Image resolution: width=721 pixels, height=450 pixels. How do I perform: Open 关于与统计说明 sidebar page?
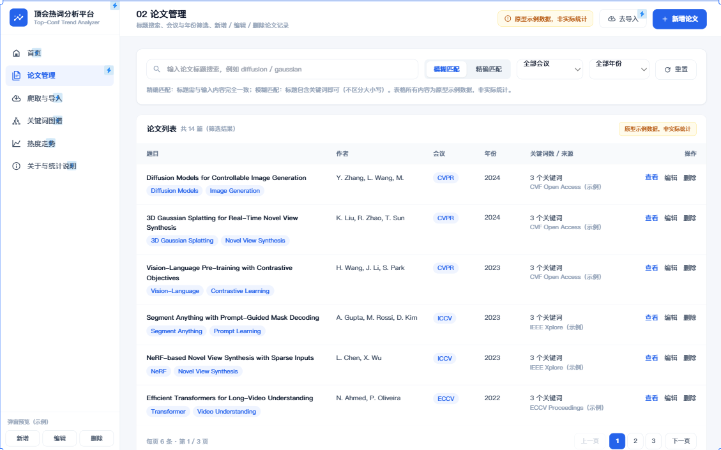click(60, 166)
